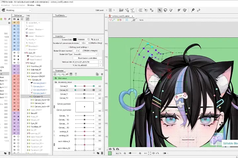This screenshot has height=158, width=238.
Task: Click the lock column header icon
Action: (x=18, y=19)
